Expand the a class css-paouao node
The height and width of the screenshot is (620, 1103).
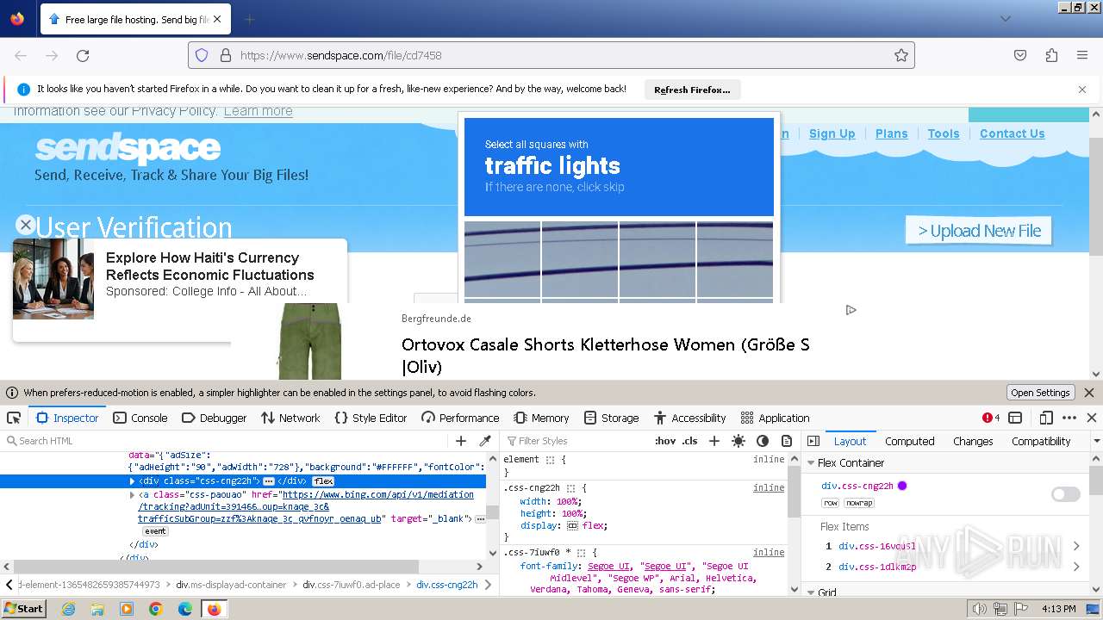(x=132, y=495)
